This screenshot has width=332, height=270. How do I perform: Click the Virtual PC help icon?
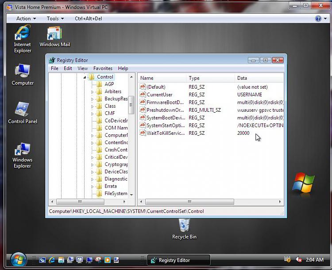point(318,19)
